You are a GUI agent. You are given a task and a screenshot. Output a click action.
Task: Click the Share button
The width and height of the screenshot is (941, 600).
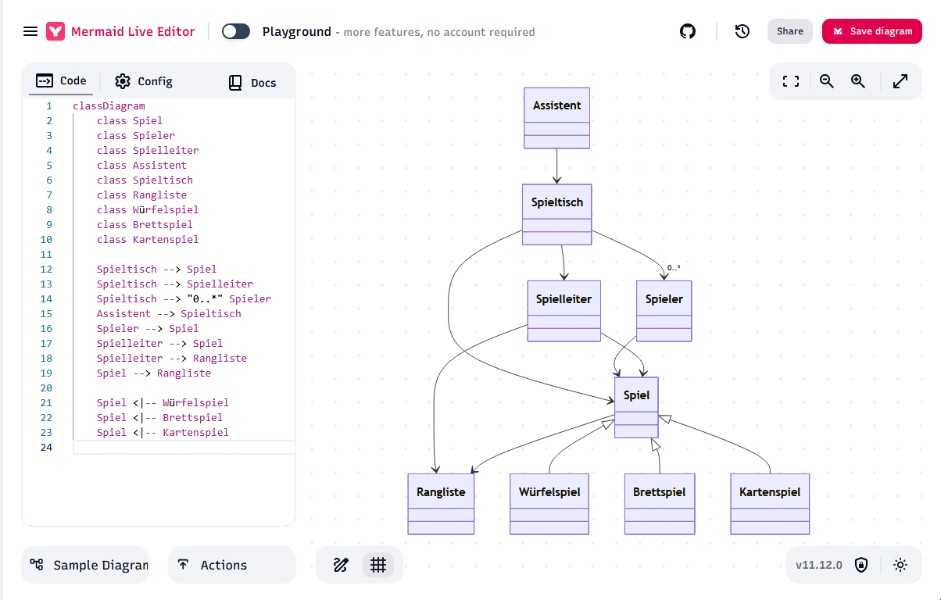tap(789, 31)
